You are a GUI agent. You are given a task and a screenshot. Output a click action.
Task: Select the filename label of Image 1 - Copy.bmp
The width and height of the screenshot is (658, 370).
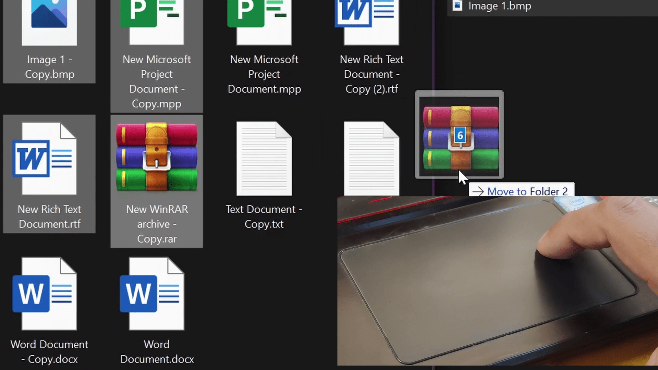(x=49, y=66)
